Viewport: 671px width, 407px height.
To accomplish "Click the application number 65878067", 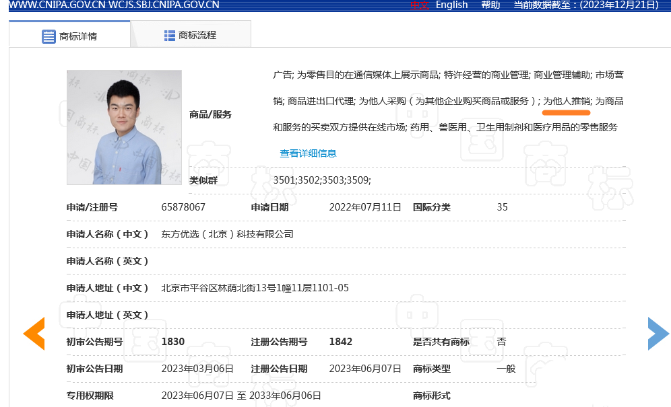I will pos(183,207).
